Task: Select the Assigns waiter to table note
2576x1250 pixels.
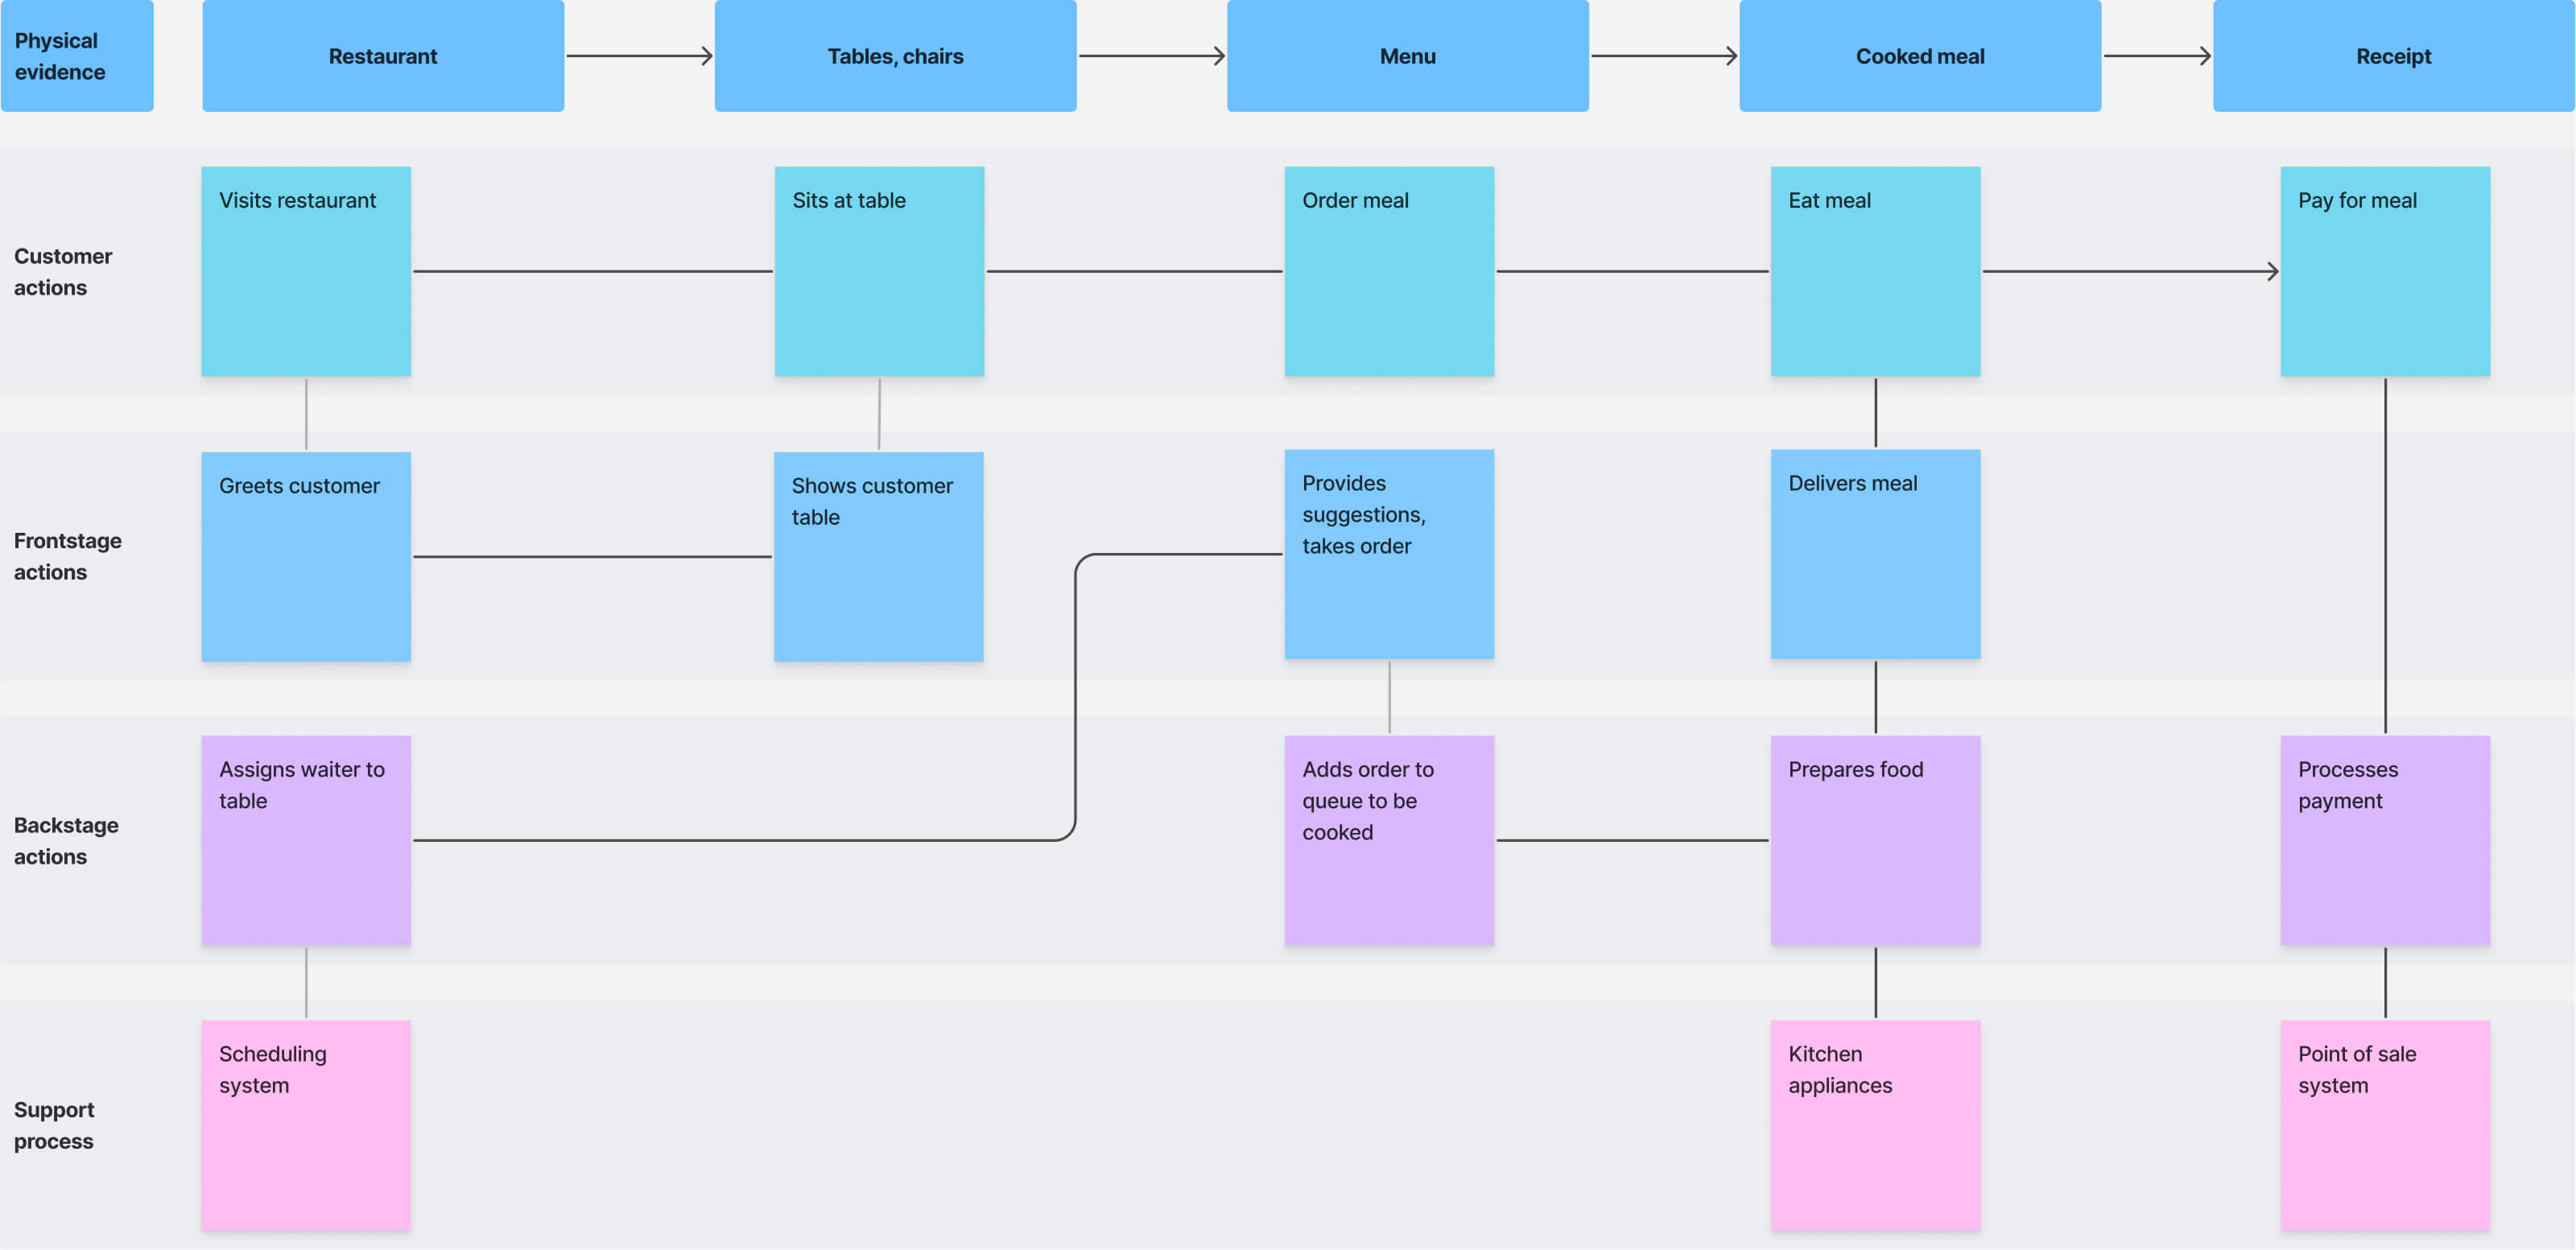Action: point(306,840)
